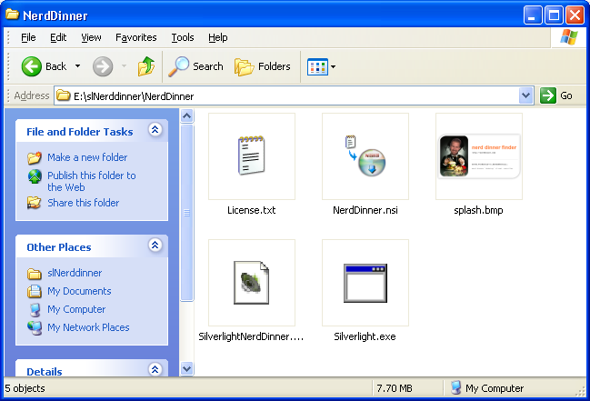Image resolution: width=590 pixels, height=401 pixels.
Task: Go to slNerddinner folder link
Action: pyautogui.click(x=75, y=273)
